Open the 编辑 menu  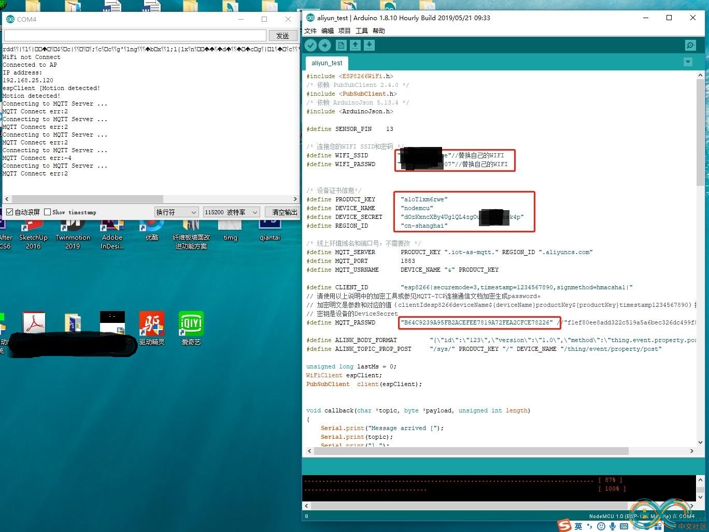(328, 31)
